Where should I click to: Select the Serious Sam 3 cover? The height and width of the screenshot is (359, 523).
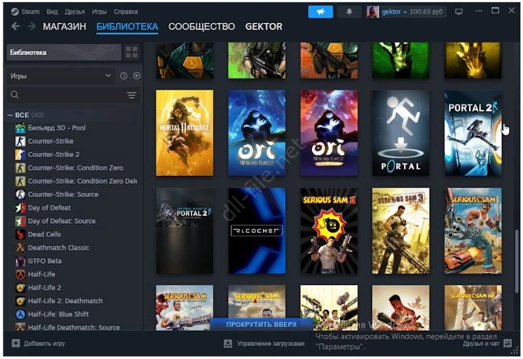[401, 231]
